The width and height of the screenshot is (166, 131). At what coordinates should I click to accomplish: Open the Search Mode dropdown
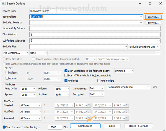pos(53,11)
